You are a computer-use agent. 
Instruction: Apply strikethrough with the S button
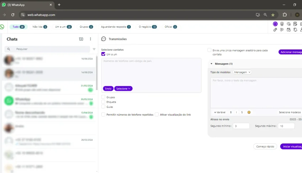click(242, 112)
